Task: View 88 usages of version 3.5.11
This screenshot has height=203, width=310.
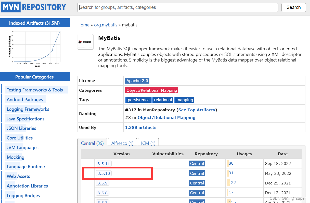Action: click(231, 163)
